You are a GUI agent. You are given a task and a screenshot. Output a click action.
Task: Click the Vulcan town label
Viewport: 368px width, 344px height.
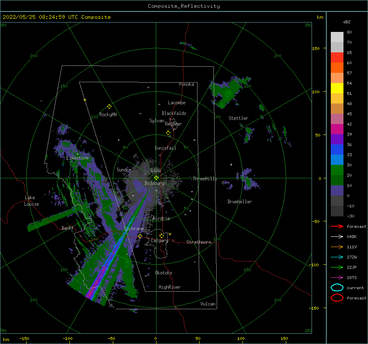[208, 304]
